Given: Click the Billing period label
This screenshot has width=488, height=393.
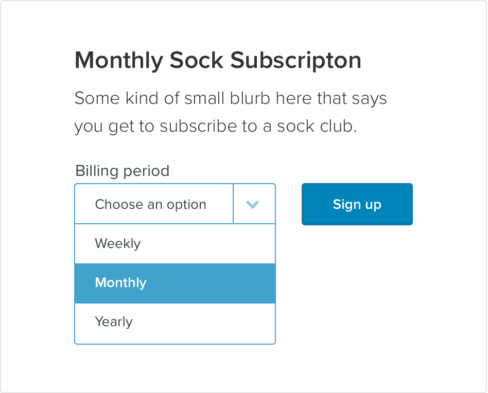Looking at the screenshot, I should pos(122,171).
